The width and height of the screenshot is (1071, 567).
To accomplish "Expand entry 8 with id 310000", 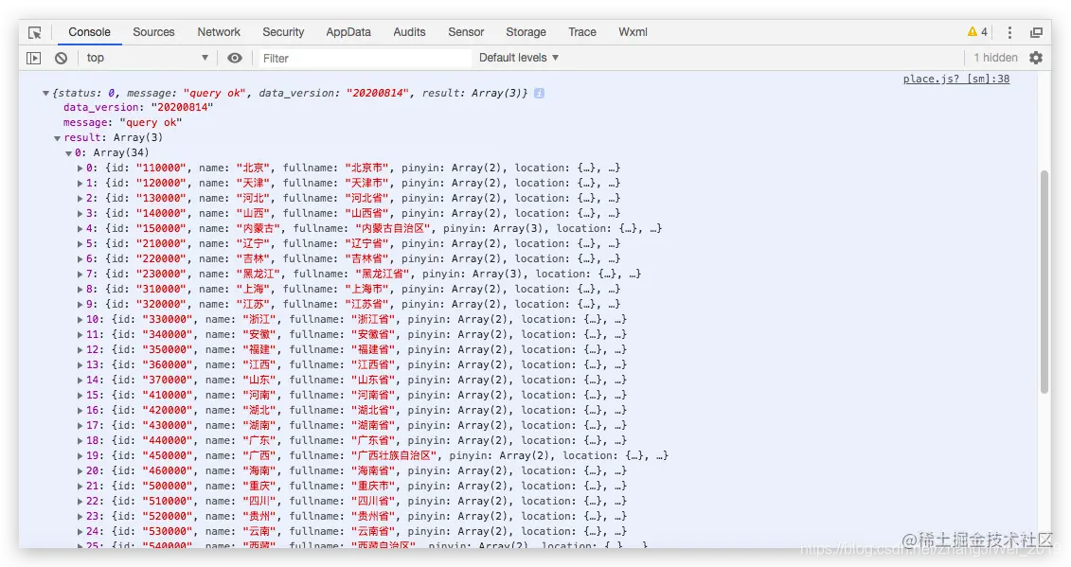I will [x=80, y=289].
